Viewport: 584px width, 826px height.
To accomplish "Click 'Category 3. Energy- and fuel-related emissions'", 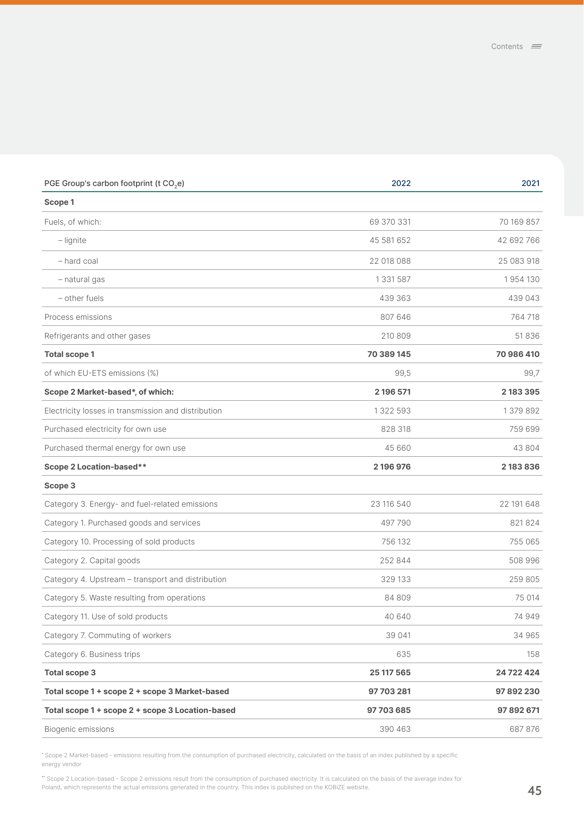I will point(131,504).
